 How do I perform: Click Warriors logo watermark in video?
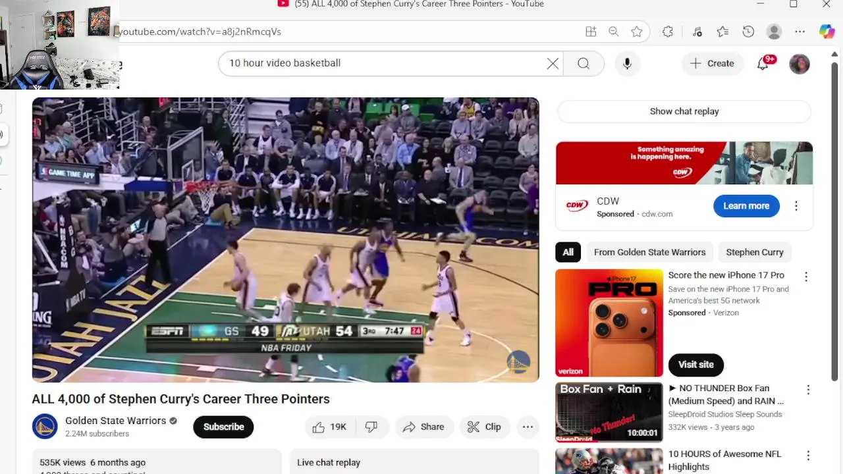point(518,361)
